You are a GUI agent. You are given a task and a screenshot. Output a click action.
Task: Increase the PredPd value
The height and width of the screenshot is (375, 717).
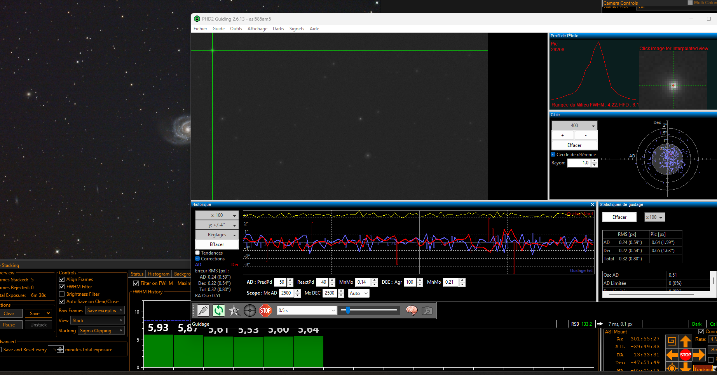[x=290, y=280]
